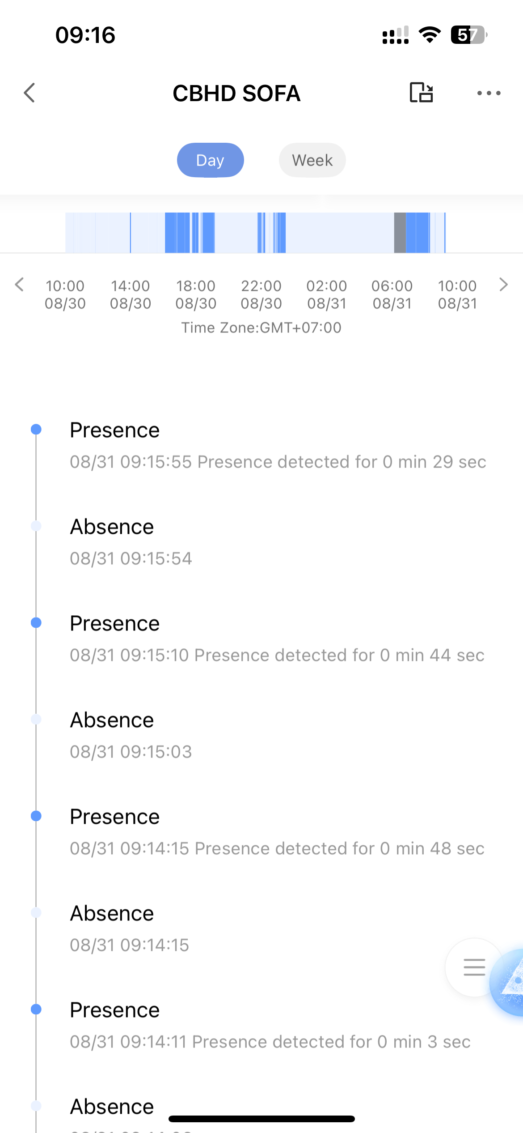The width and height of the screenshot is (523, 1133).
Task: Switch to the Week view
Action: [x=312, y=160]
